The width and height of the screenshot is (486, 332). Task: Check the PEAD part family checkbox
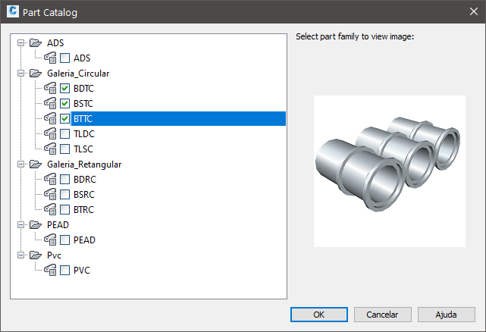(x=64, y=240)
